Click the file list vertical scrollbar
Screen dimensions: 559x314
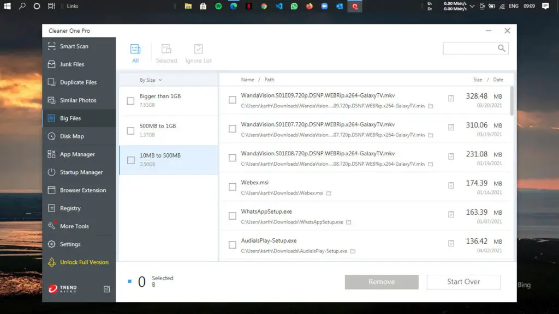(x=512, y=101)
